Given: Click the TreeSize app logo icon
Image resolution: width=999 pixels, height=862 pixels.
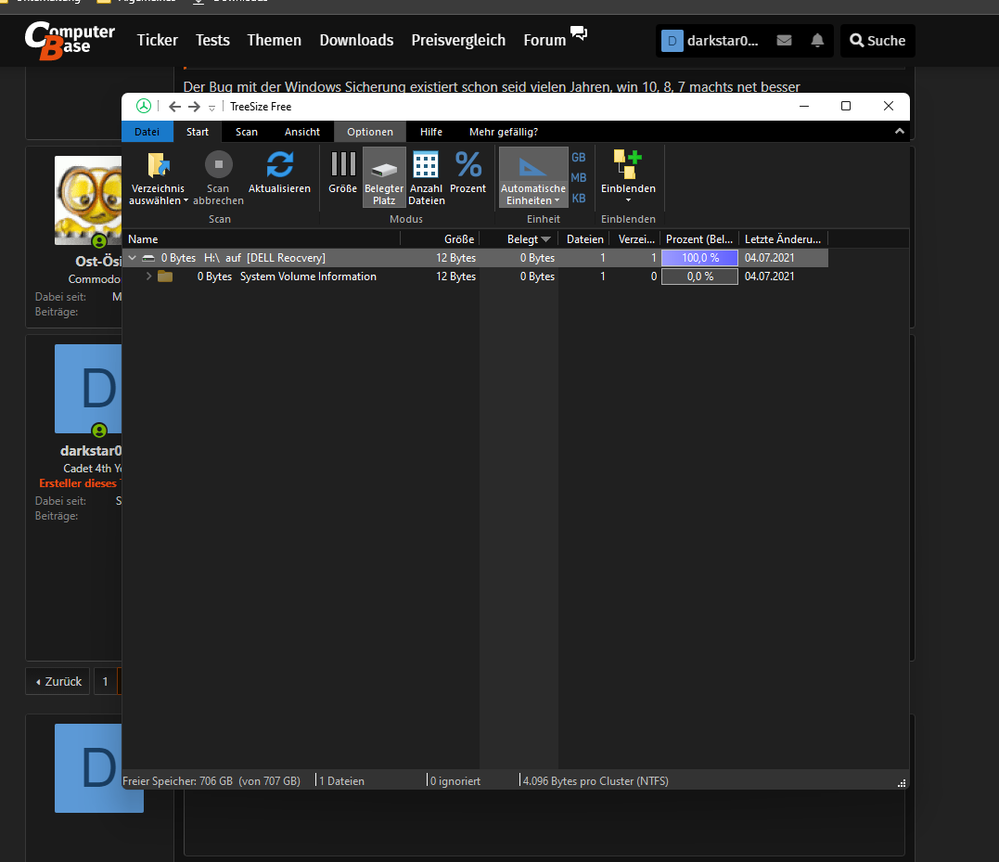Looking at the screenshot, I should coord(144,107).
